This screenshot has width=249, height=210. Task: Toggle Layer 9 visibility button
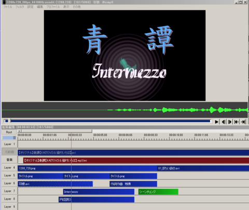click(x=9, y=207)
